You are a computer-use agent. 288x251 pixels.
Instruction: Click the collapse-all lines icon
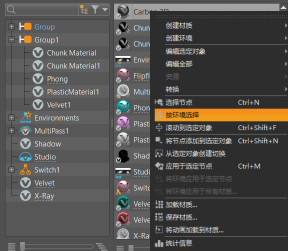11,247
